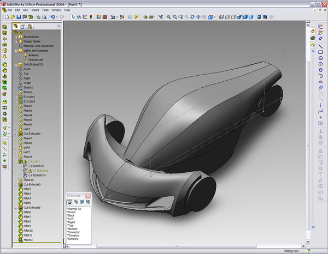Select the Mirror3 feature in the tree
Image resolution: width=328 pixels, height=254 pixels.
pos(28,240)
